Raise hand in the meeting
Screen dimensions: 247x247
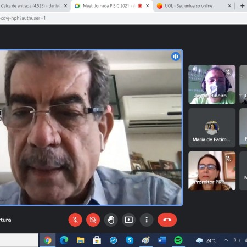pyautogui.click(x=111, y=220)
